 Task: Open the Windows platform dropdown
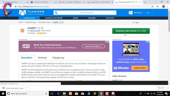pyautogui.click(x=136, y=13)
